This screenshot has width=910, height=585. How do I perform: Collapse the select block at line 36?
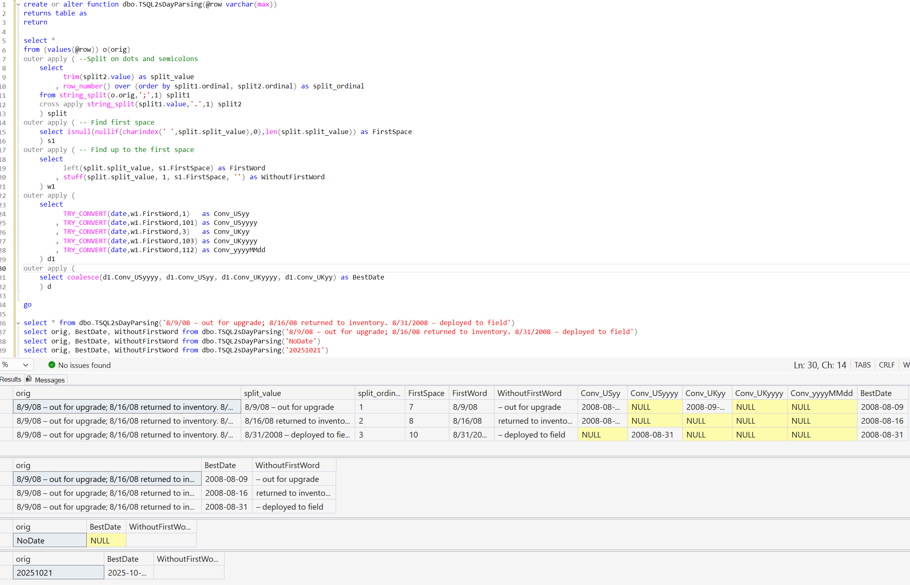(18, 323)
